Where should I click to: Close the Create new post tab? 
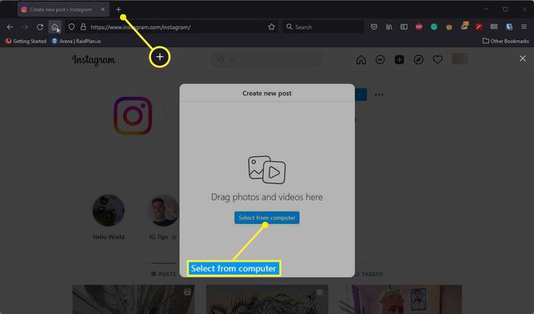[x=103, y=10]
